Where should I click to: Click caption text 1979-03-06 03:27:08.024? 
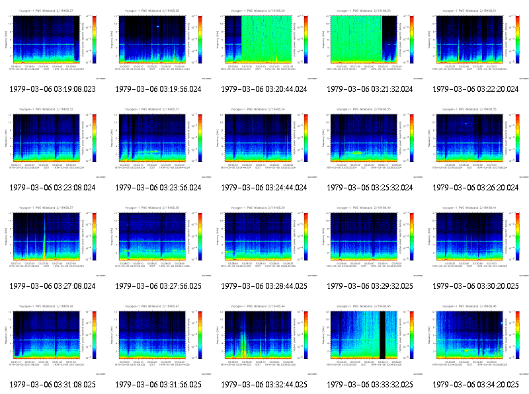(53, 286)
